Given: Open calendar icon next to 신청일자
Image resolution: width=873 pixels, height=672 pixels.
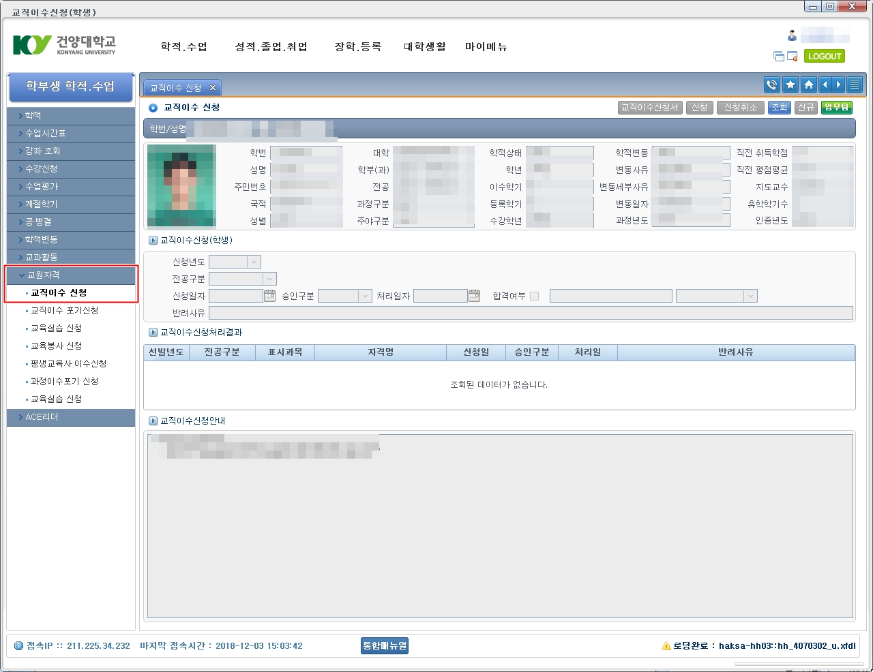Looking at the screenshot, I should 269,296.
